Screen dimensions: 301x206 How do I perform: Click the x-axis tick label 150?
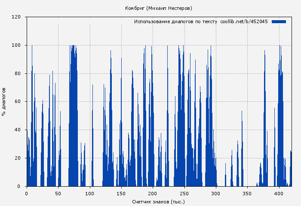[x=121, y=194]
